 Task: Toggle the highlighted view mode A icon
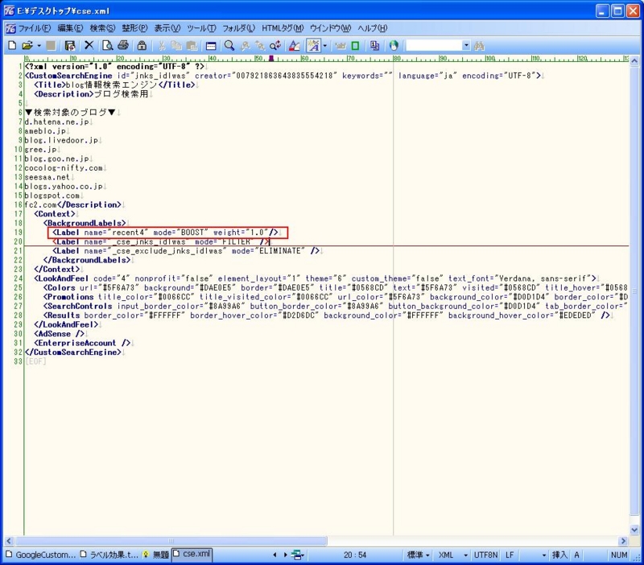coord(313,45)
